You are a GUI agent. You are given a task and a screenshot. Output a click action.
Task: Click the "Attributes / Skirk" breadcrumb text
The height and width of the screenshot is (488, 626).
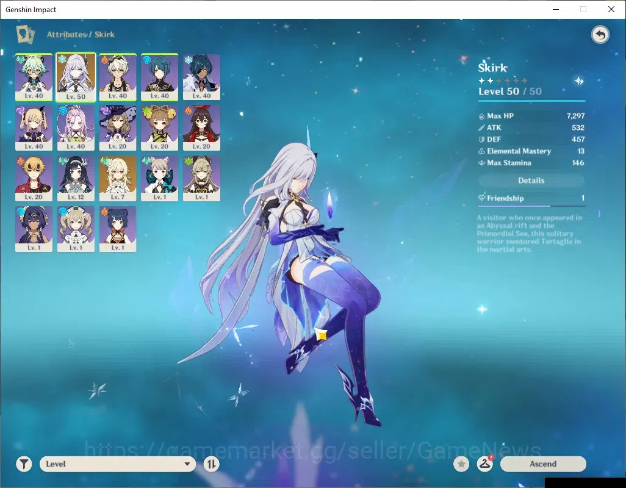coord(81,35)
